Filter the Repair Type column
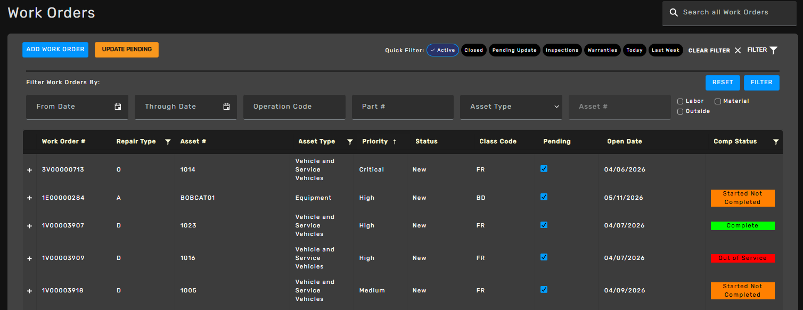 [168, 142]
